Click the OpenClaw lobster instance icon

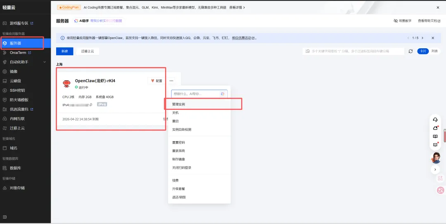pos(66,84)
